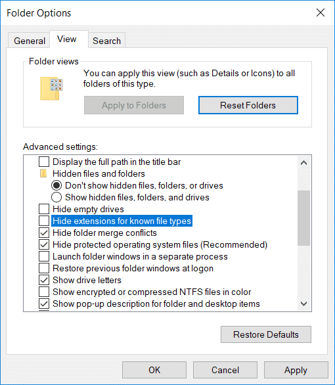Click Restore Defaults button

(x=266, y=334)
